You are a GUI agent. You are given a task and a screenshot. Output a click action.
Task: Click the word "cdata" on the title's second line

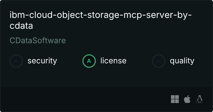[x=21, y=26]
